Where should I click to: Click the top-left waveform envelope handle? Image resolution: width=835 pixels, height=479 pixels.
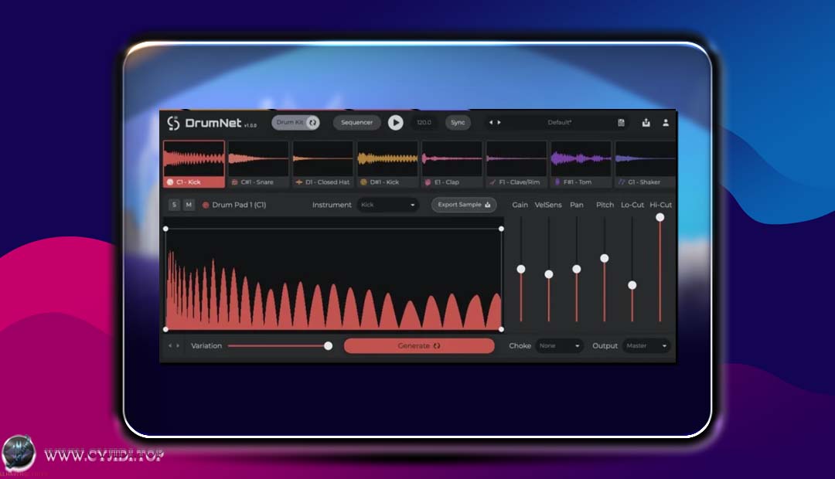click(x=165, y=229)
